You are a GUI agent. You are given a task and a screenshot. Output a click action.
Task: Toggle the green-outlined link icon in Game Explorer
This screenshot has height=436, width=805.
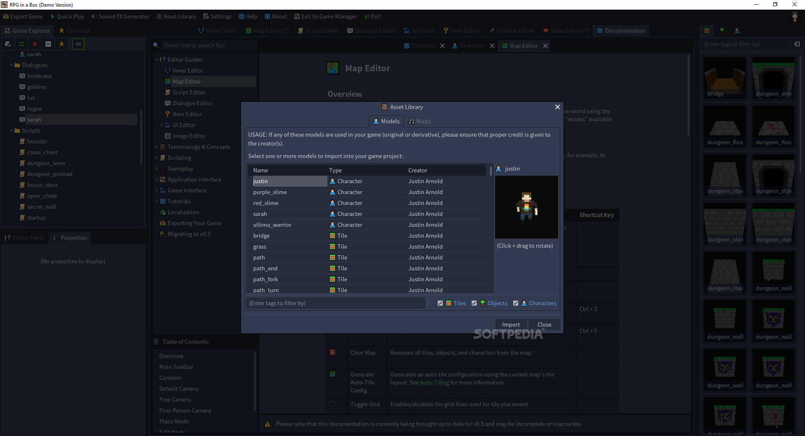coord(78,44)
